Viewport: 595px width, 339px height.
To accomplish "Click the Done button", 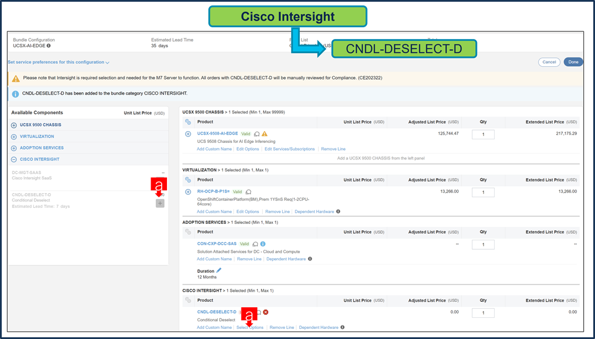I will click(573, 62).
